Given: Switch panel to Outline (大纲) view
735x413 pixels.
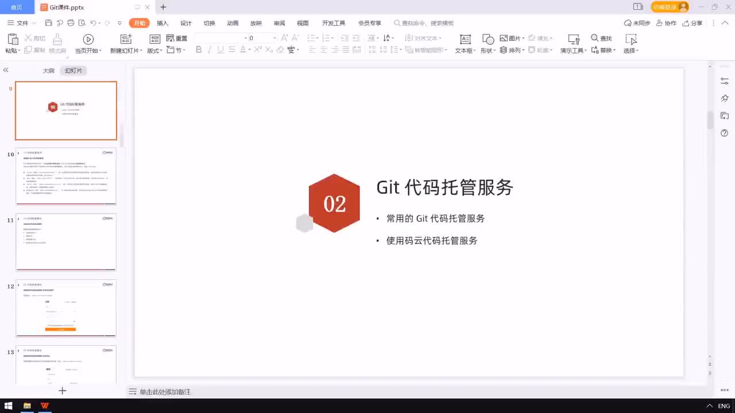Looking at the screenshot, I should pos(48,71).
